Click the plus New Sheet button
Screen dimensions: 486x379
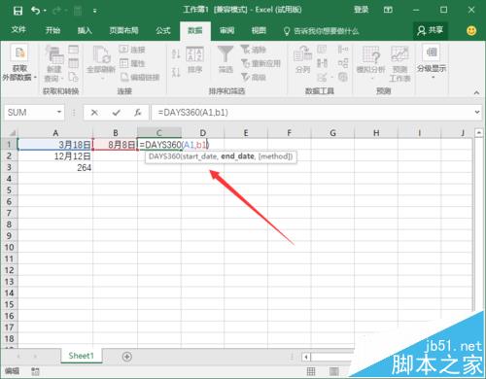(x=127, y=357)
